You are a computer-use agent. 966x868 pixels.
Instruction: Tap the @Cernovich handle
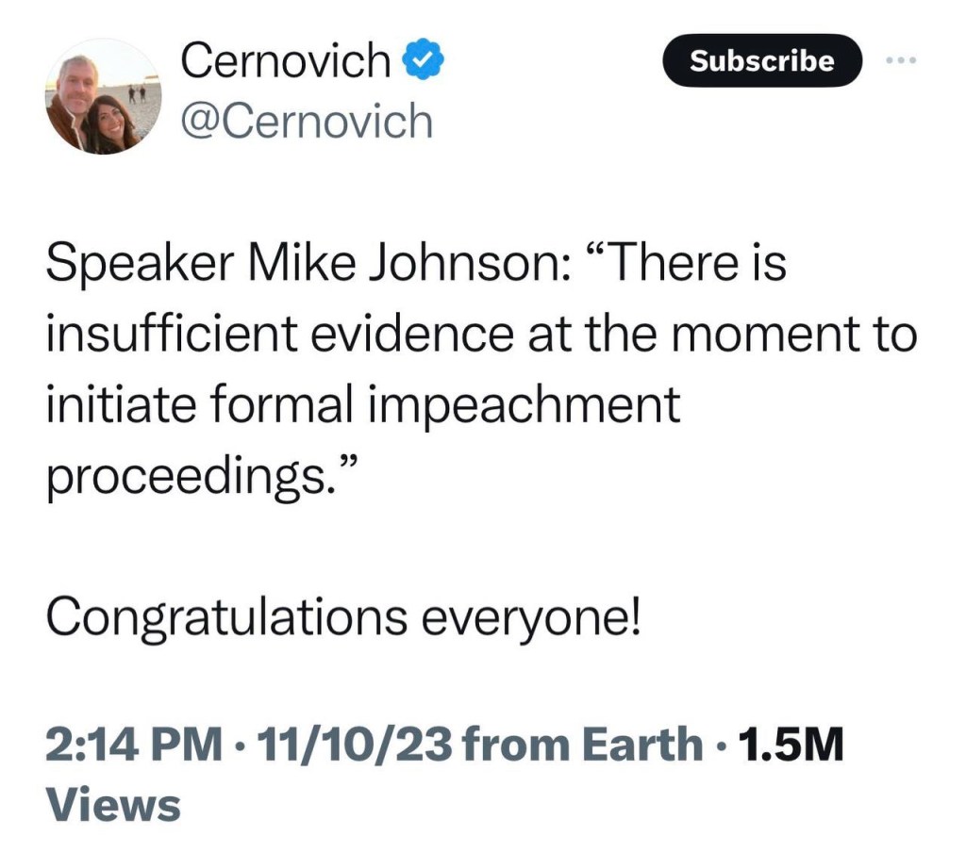coord(306,121)
